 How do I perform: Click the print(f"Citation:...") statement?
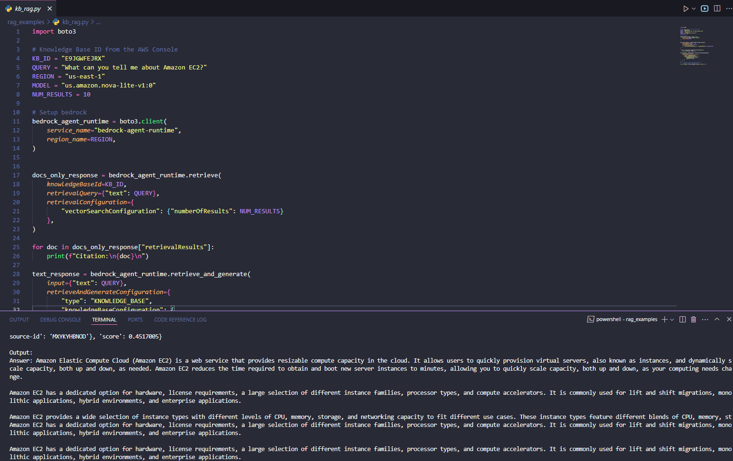coord(97,256)
